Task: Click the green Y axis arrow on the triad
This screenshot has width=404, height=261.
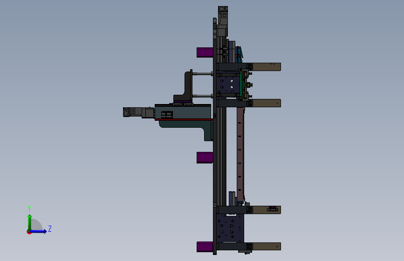Action: 30,222
